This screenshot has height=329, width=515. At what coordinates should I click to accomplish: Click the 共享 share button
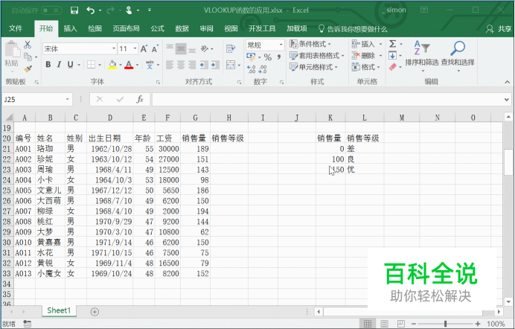coord(499,29)
